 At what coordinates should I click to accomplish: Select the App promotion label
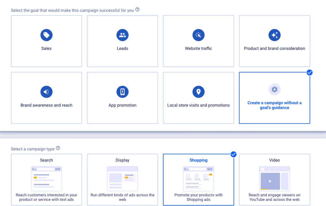122,105
